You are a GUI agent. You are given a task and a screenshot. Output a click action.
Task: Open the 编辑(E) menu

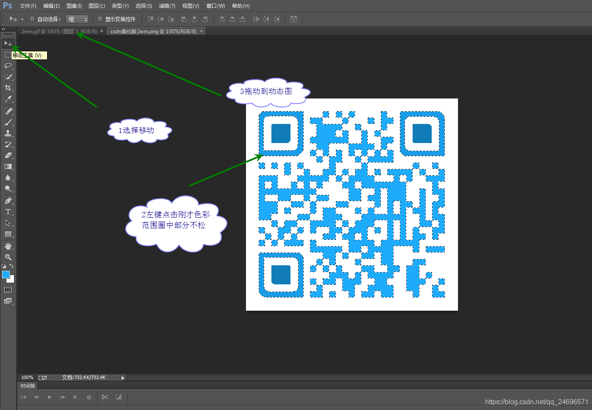click(x=51, y=6)
